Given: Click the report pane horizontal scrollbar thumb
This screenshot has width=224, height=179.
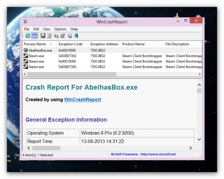Looking at the screenshot, I should pos(46,148).
